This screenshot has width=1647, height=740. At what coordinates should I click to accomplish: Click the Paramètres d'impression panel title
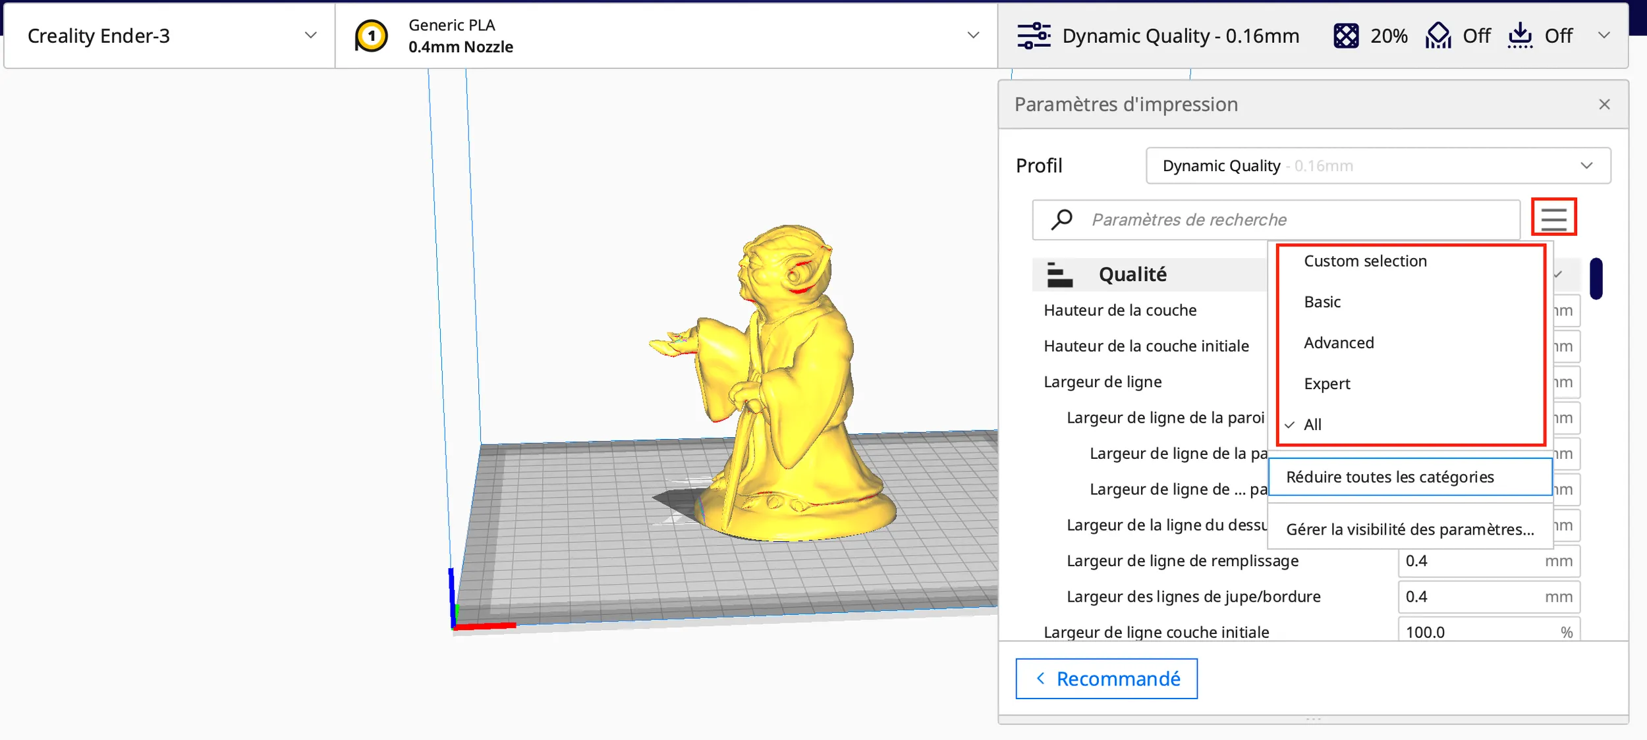1126,104
